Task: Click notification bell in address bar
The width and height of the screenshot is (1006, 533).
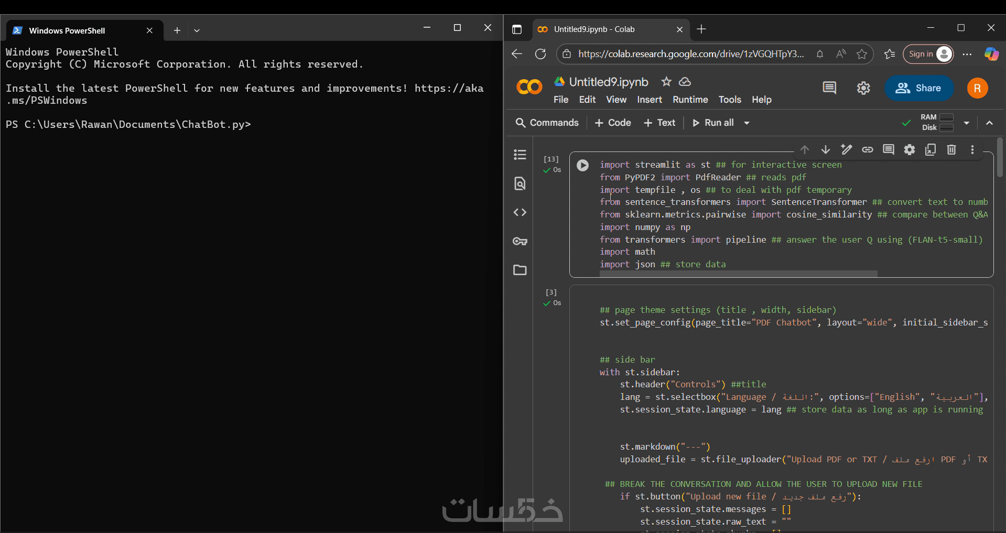Action: pos(820,54)
